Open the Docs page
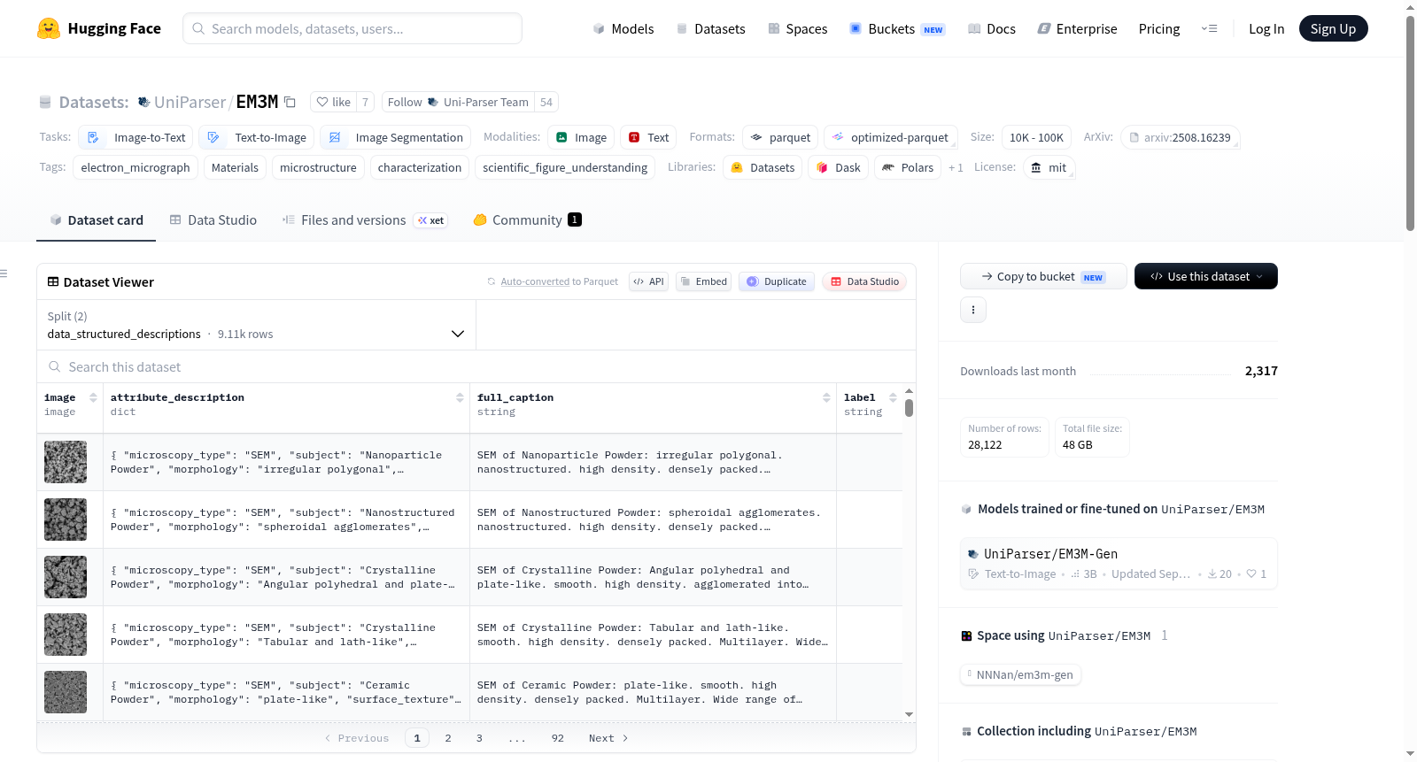1417x762 pixels. pyautogui.click(x=991, y=28)
